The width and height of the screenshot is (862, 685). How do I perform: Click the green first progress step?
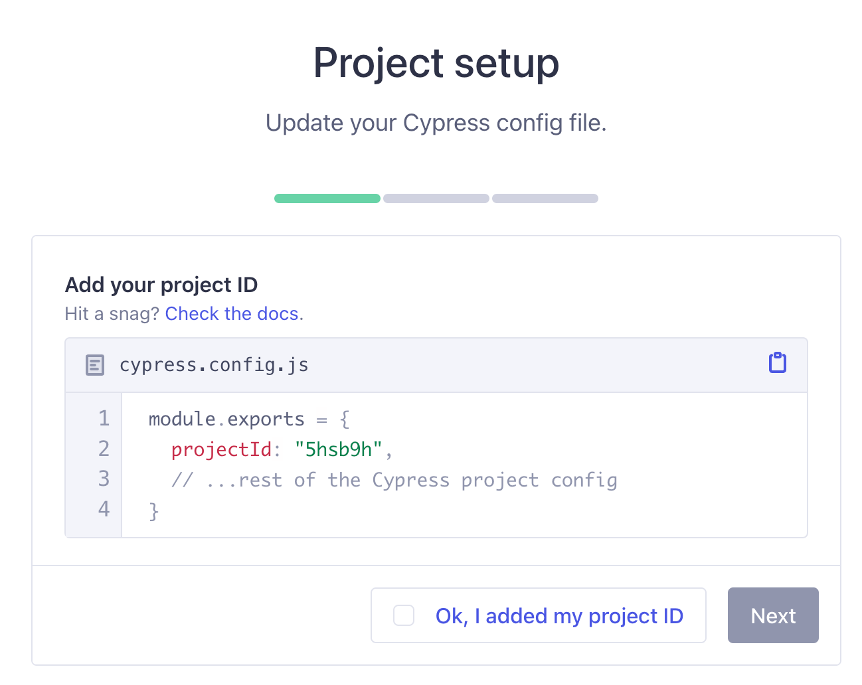click(x=327, y=198)
